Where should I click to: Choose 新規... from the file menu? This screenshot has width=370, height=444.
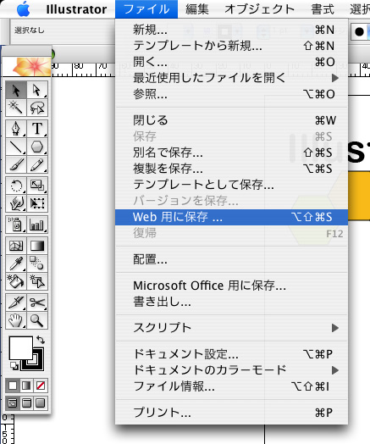[x=231, y=30]
